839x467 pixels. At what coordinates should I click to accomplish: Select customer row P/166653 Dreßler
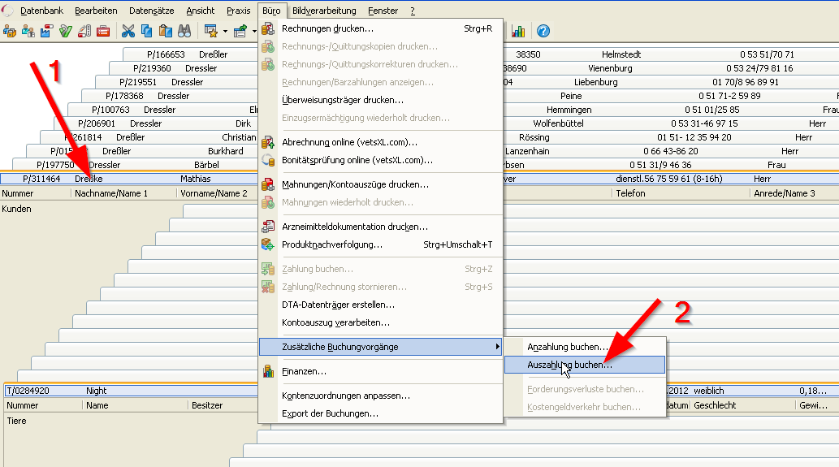(191, 54)
